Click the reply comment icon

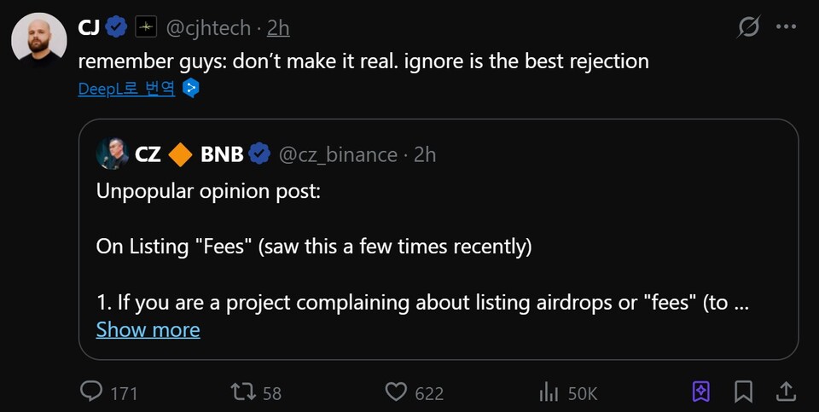[91, 392]
